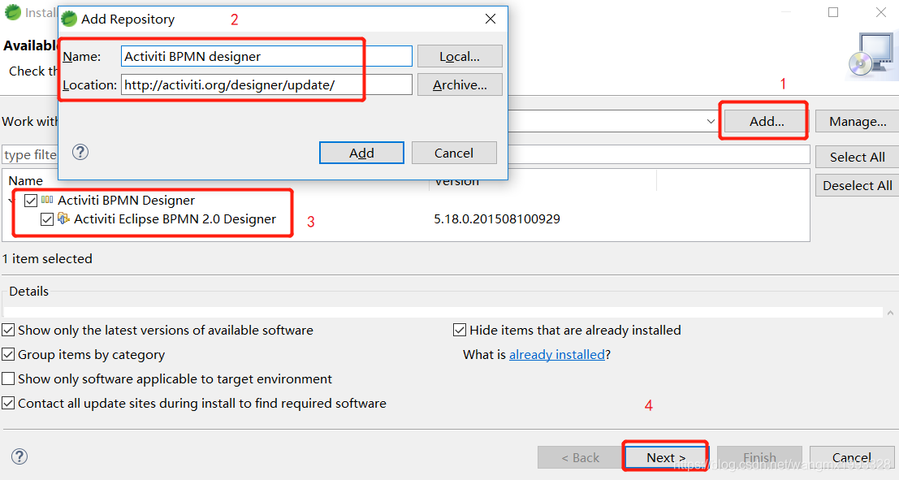Screen dimensions: 899x480
Task: Toggle Show only the latest versions checkbox
Action: 8,331
